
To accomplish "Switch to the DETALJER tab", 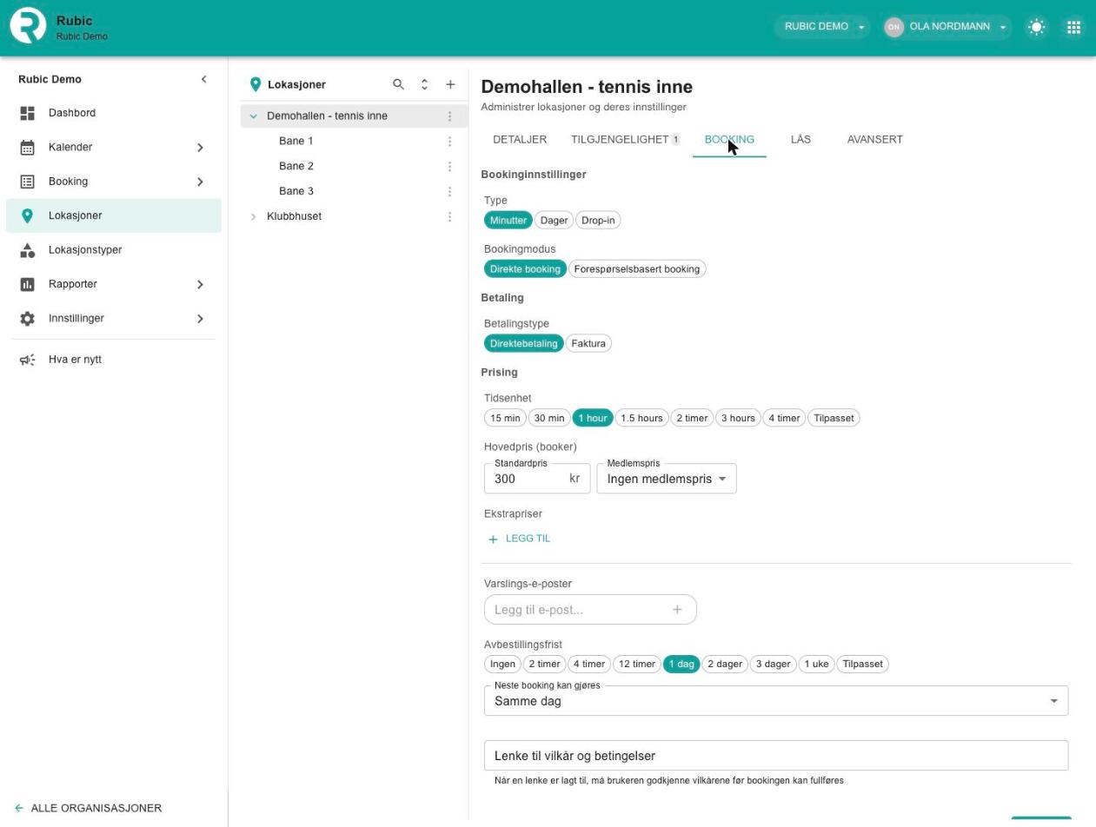I will click(520, 140).
